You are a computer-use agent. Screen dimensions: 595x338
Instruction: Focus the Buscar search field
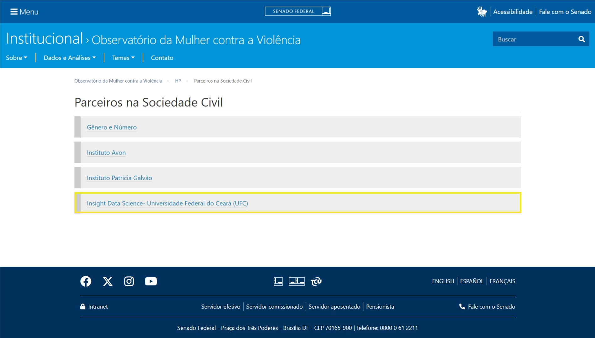[x=535, y=39]
